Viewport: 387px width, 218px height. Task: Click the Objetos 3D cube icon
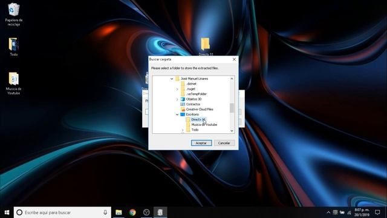[183, 99]
